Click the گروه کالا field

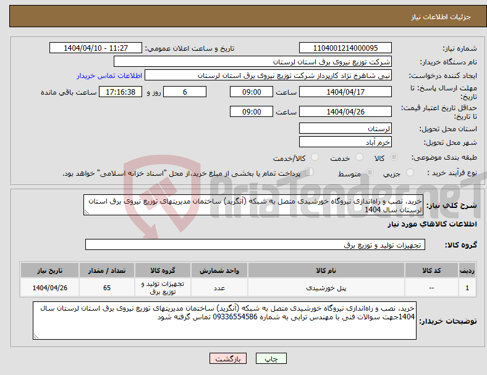(255, 244)
